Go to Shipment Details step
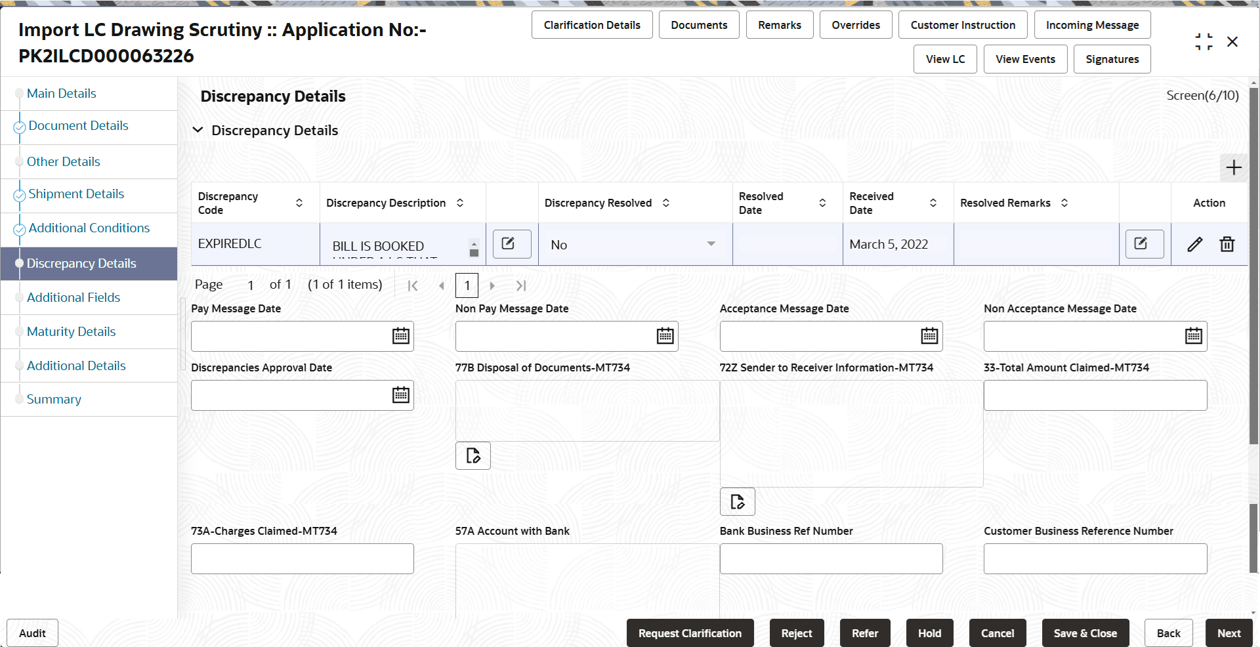Image resolution: width=1260 pixels, height=647 pixels. 76,194
